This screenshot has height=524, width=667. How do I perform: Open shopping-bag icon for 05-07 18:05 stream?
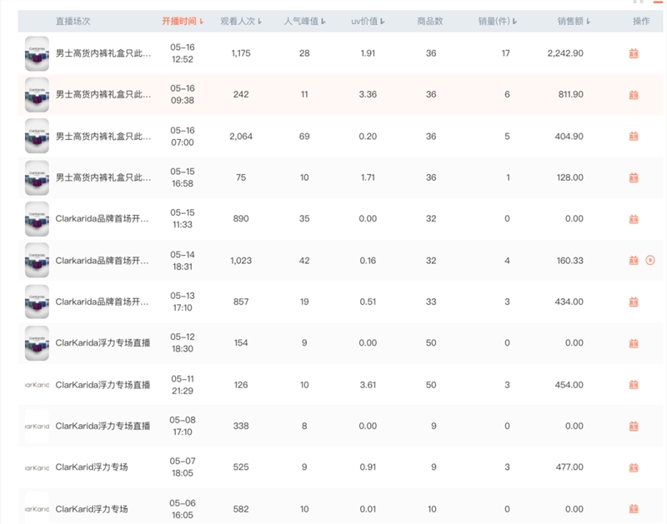click(x=634, y=467)
